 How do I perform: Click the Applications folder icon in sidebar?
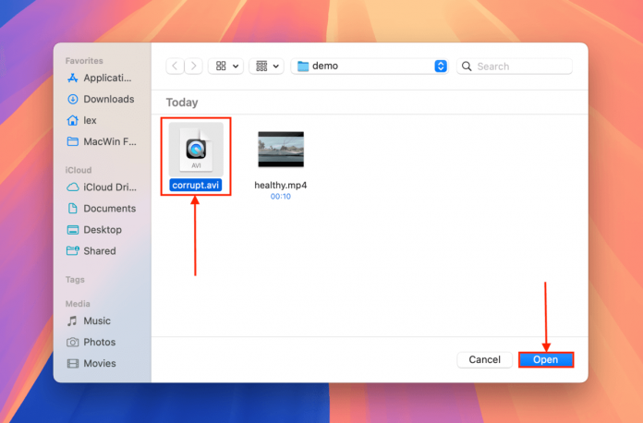tap(73, 79)
